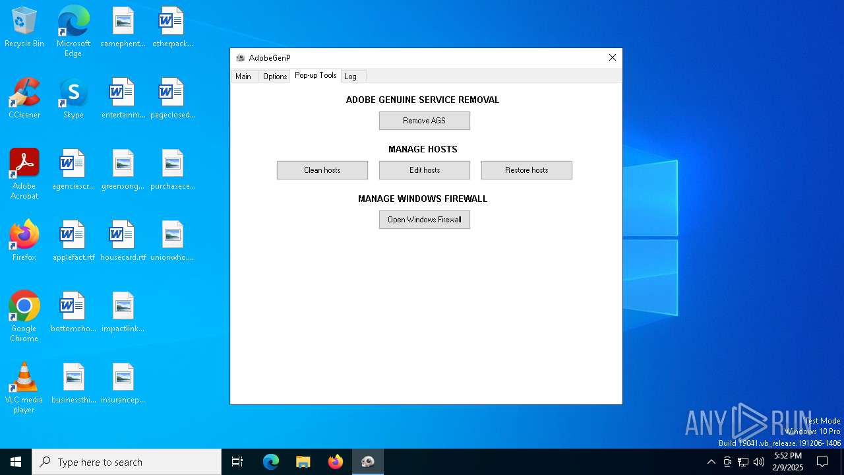Open the network tray icon
Viewport: 844px width, 475px height.
[x=743, y=462]
